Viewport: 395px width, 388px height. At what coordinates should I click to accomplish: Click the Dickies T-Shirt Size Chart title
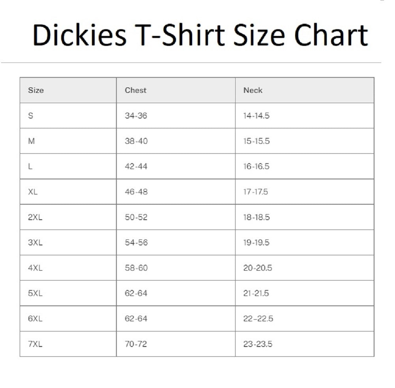click(200, 35)
